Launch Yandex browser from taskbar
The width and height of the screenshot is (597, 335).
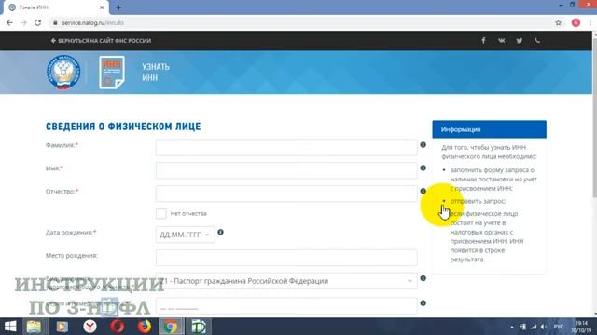(x=90, y=327)
